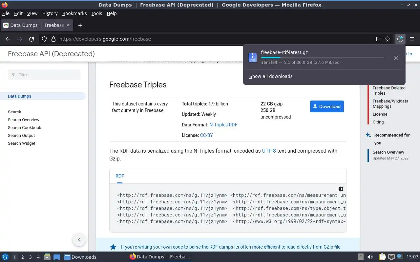This screenshot has height=262, width=420.
Task: Click the blue Download button
Action: pyautogui.click(x=327, y=106)
